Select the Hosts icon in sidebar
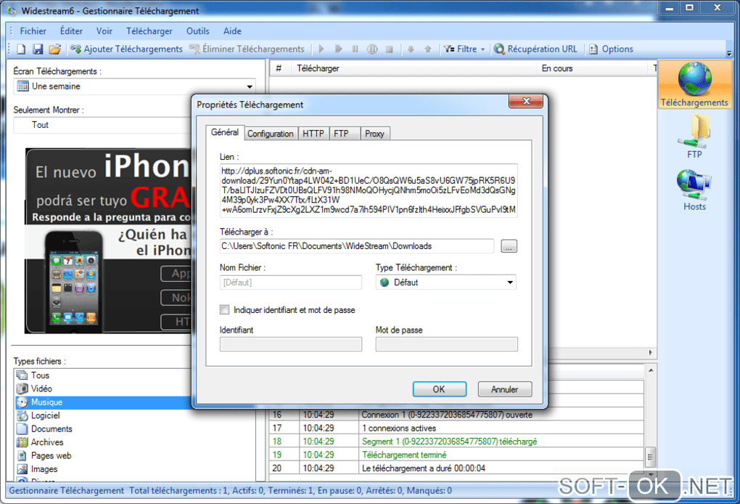Image resolution: width=740 pixels, height=504 pixels. [x=694, y=190]
